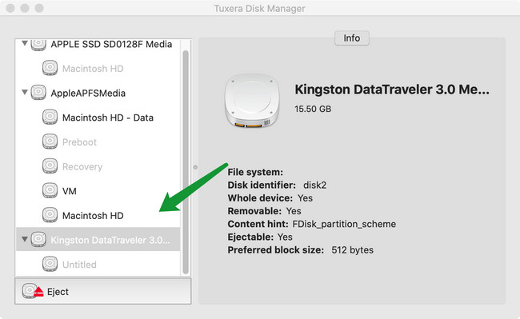
Task: Click the Eject disk icon with red arrow
Action: point(33,291)
